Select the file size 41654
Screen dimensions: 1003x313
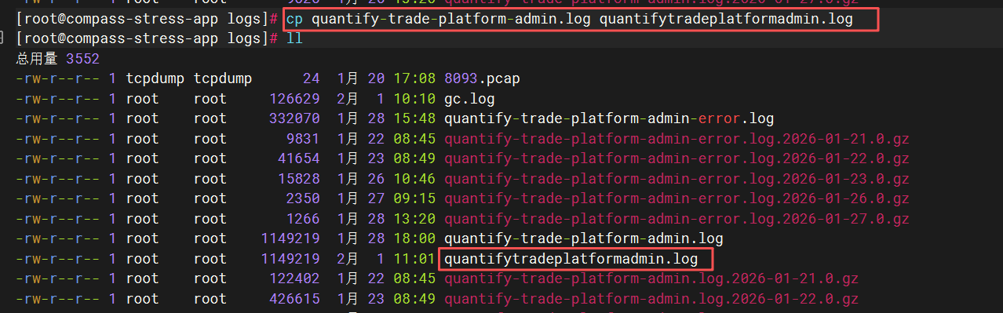pyautogui.click(x=298, y=158)
